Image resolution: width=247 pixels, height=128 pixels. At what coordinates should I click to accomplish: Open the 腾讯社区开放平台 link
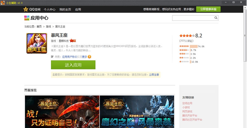click(192, 120)
